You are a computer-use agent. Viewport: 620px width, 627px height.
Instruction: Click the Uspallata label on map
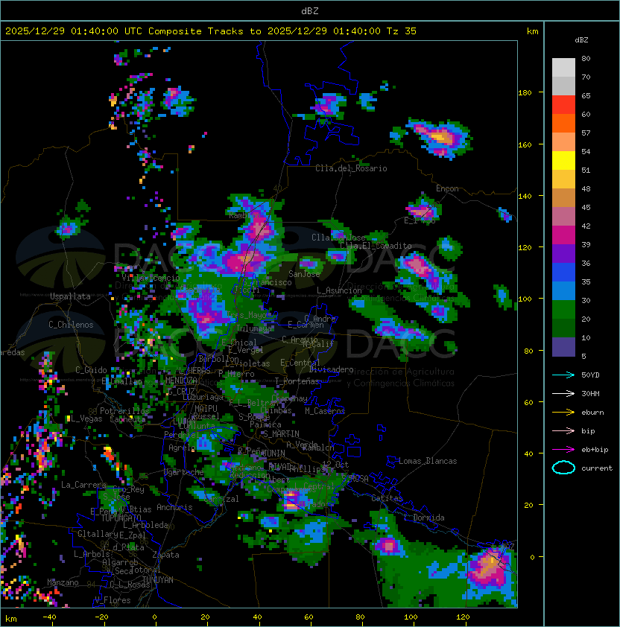70,296
